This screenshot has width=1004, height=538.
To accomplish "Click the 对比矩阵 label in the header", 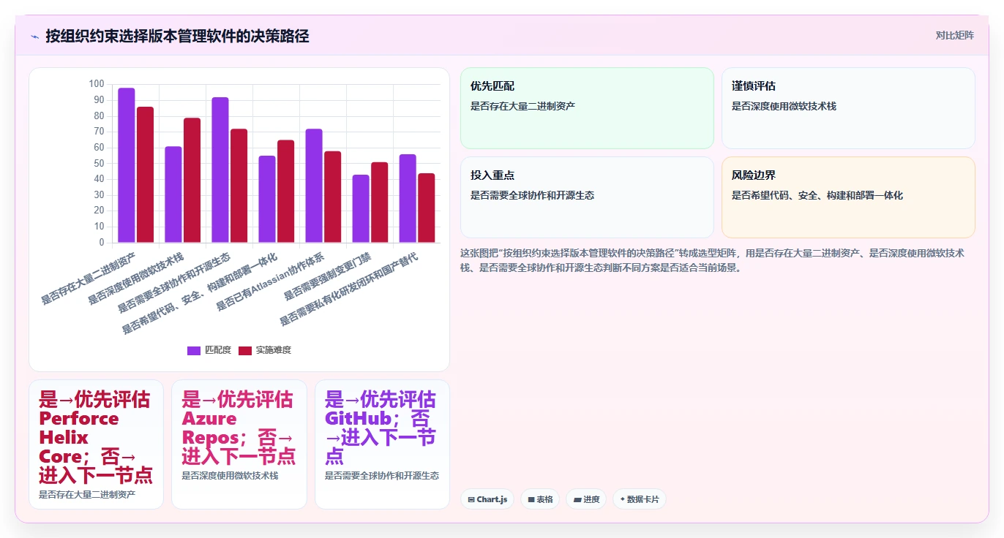I will [x=955, y=35].
